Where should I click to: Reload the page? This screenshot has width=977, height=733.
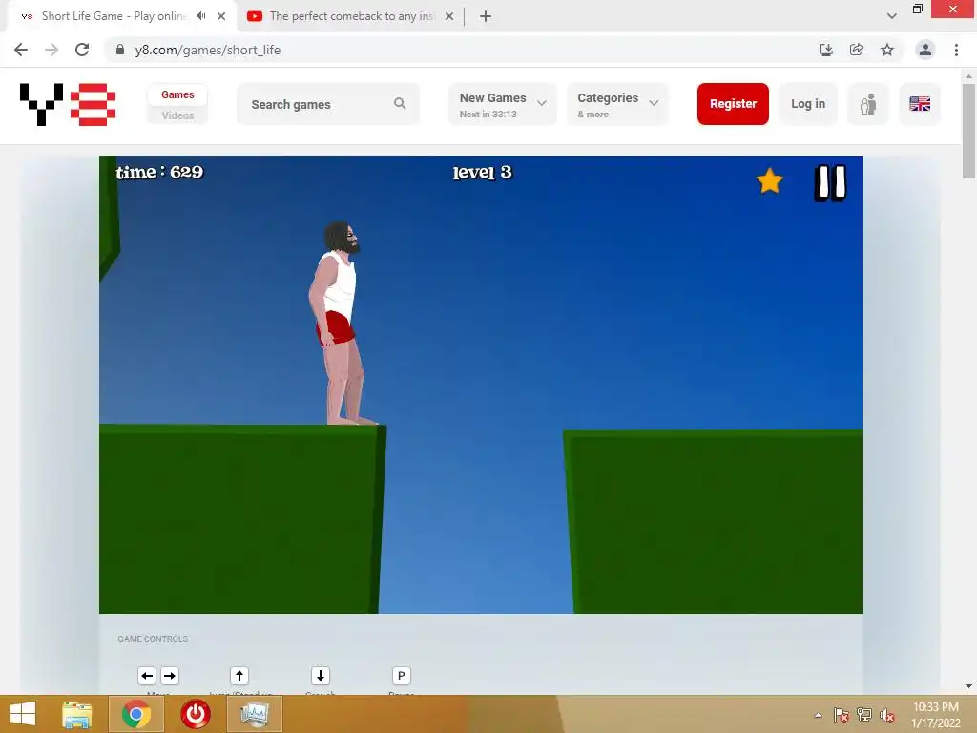(82, 50)
